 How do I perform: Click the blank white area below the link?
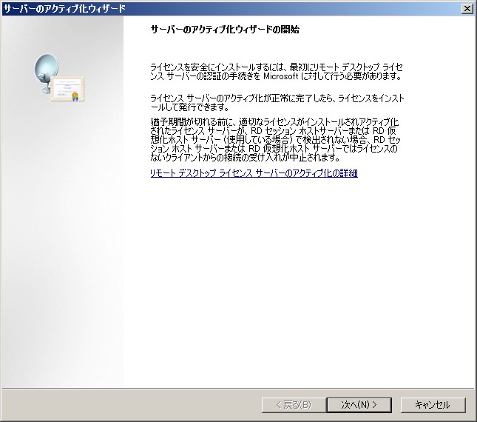click(296, 281)
